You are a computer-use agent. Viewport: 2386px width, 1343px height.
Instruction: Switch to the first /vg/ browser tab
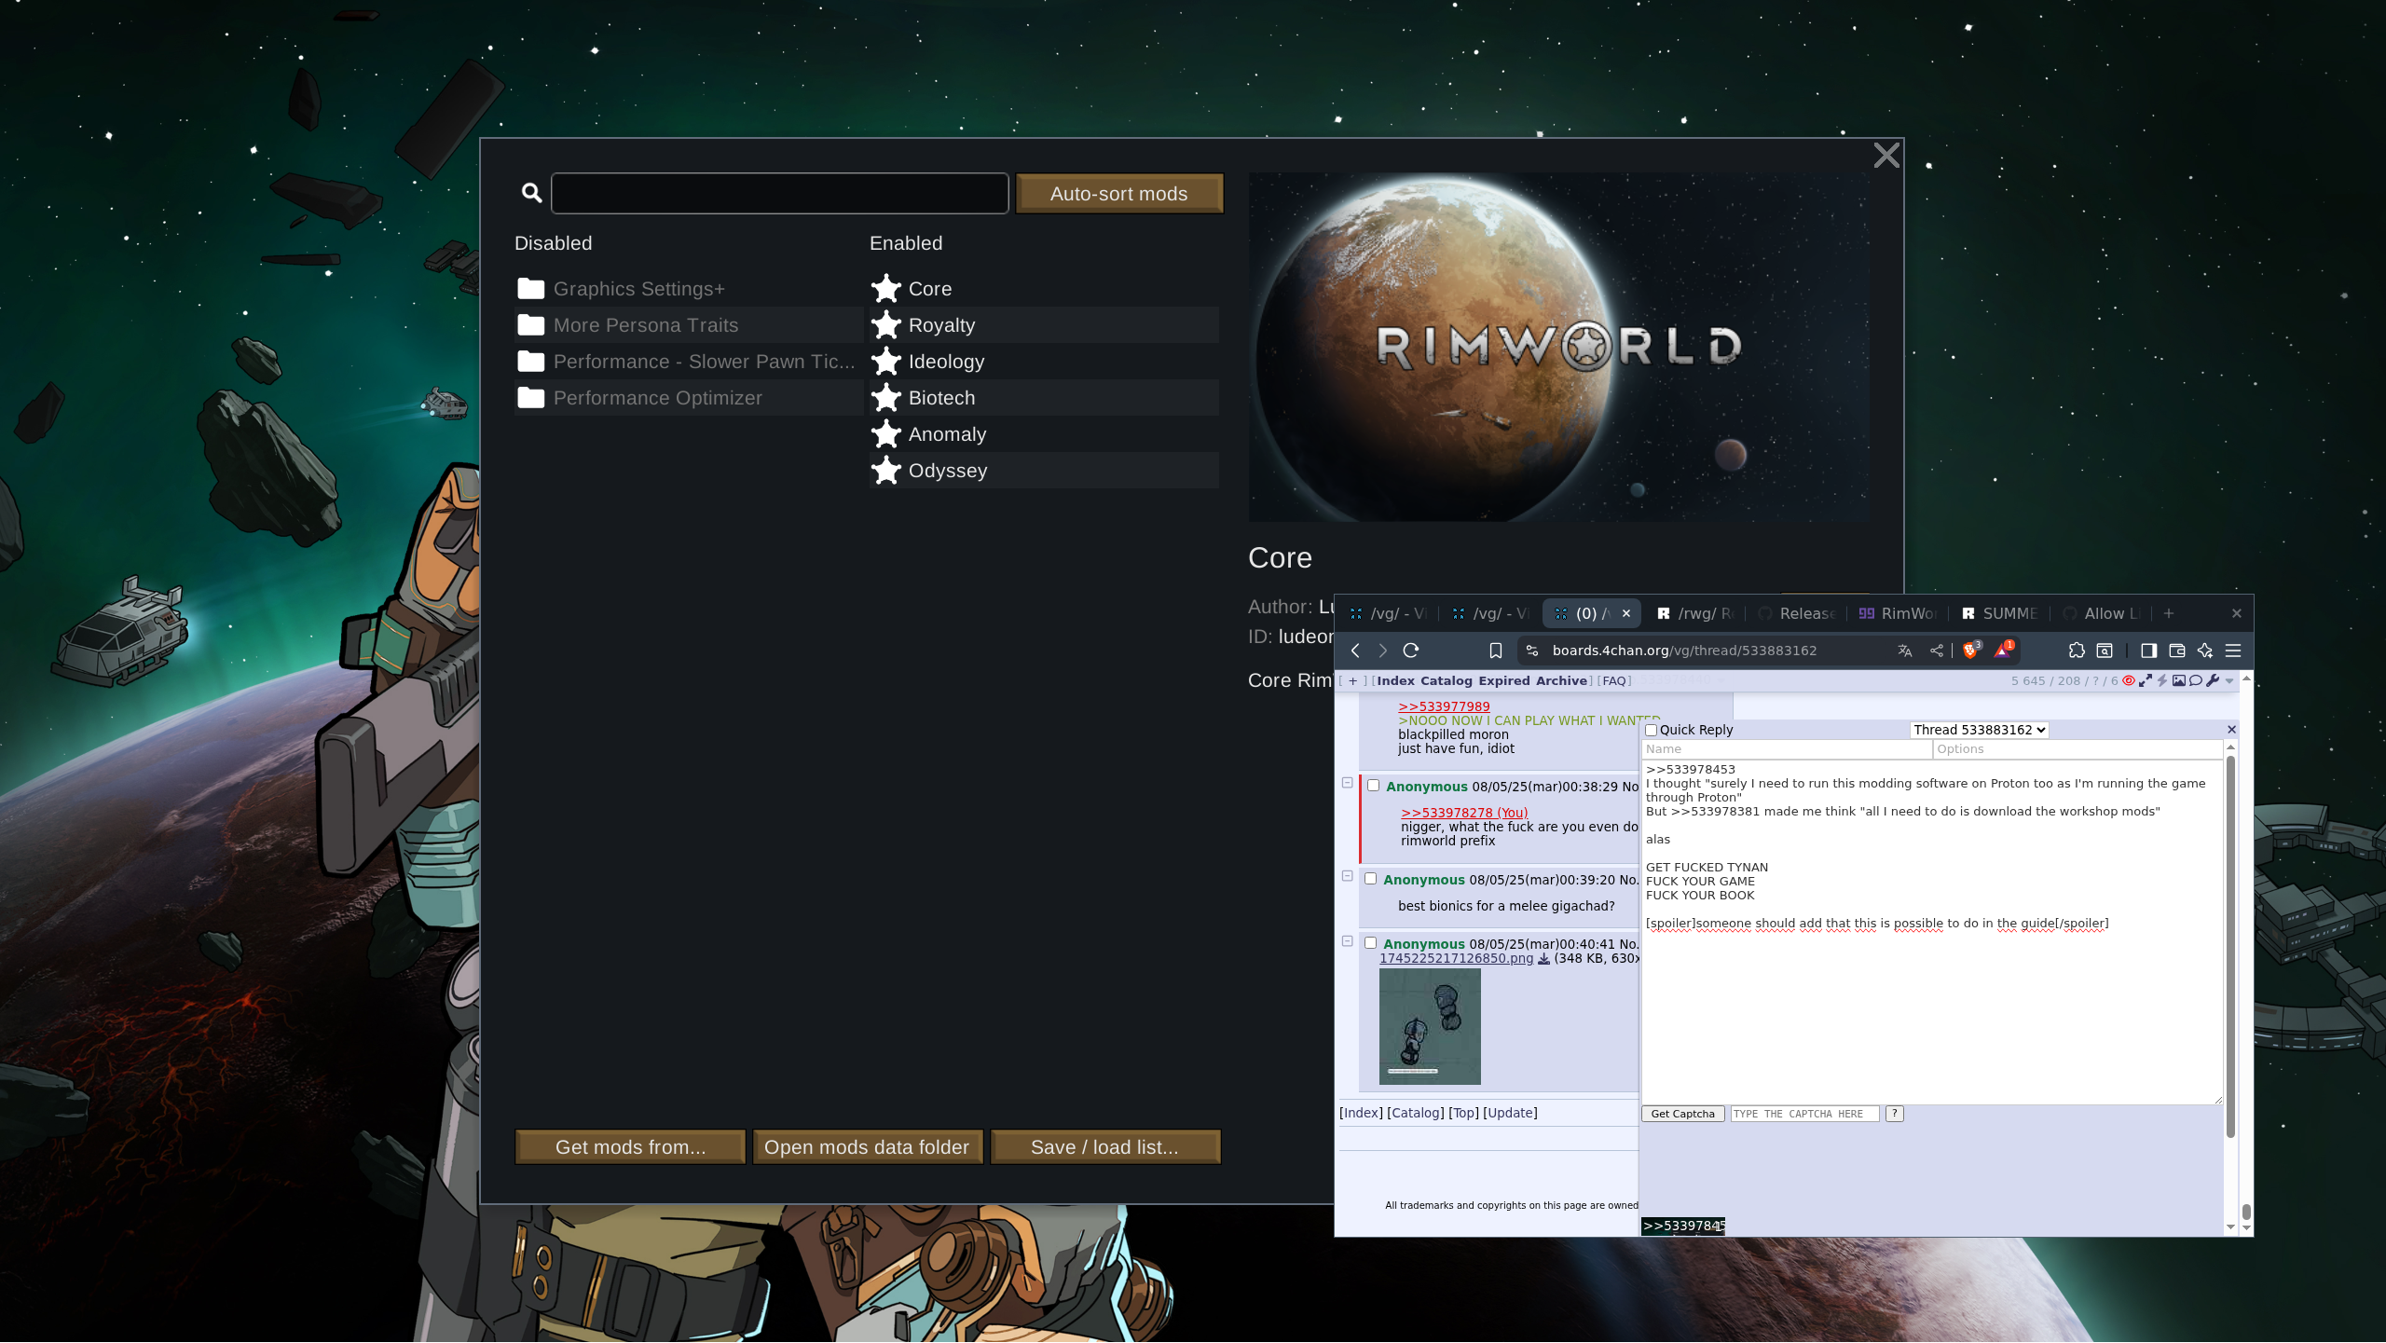tap(1387, 613)
